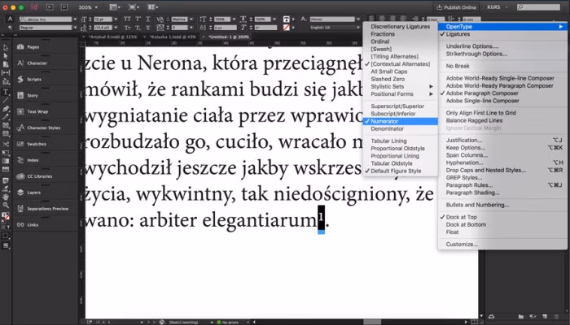Image resolution: width=570 pixels, height=325 pixels.
Task: Click the search field in top bar
Action: point(539,7)
